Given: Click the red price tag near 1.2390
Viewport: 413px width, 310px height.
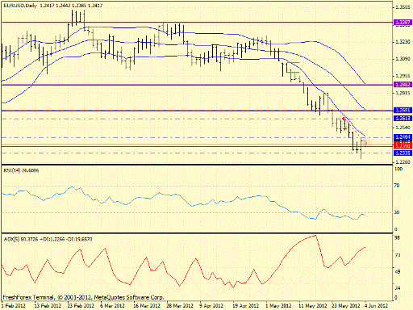Looking at the screenshot, I should tap(403, 146).
